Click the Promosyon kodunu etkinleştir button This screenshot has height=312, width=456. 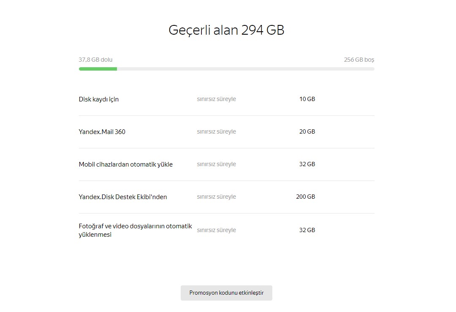(226, 293)
